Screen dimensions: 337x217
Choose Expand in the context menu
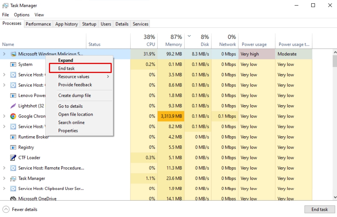pyautogui.click(x=80, y=60)
